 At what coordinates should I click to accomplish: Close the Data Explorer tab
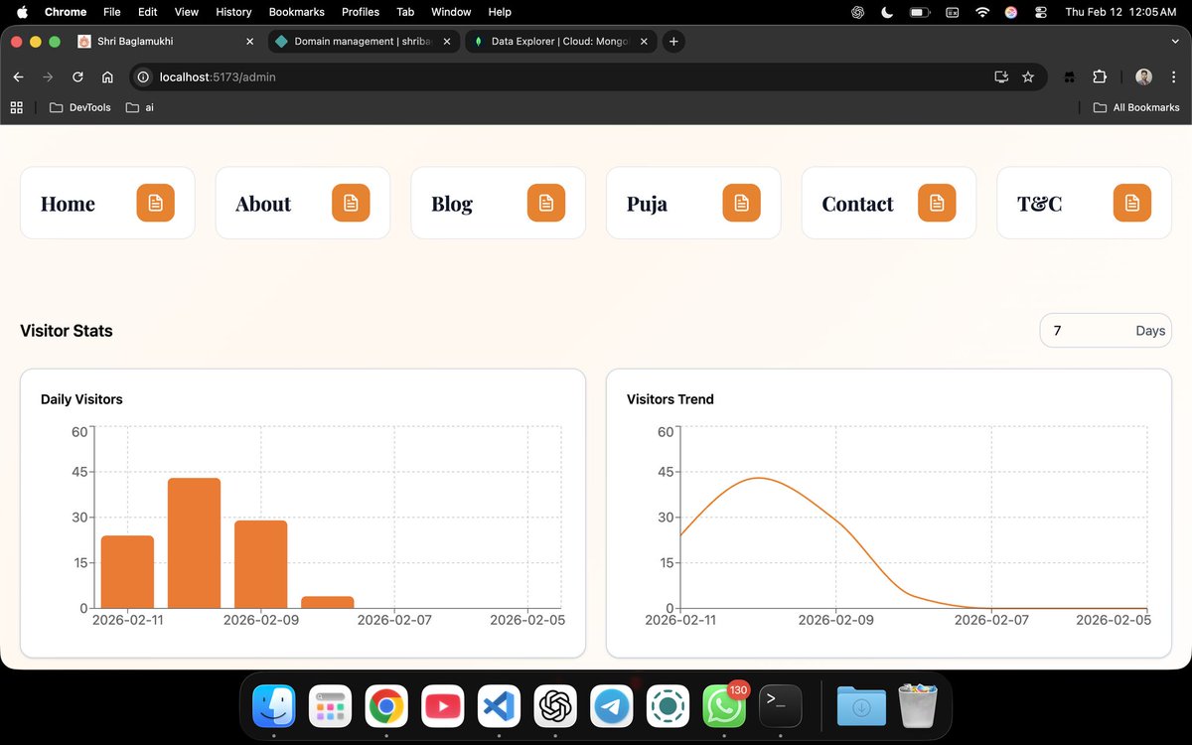coord(644,41)
